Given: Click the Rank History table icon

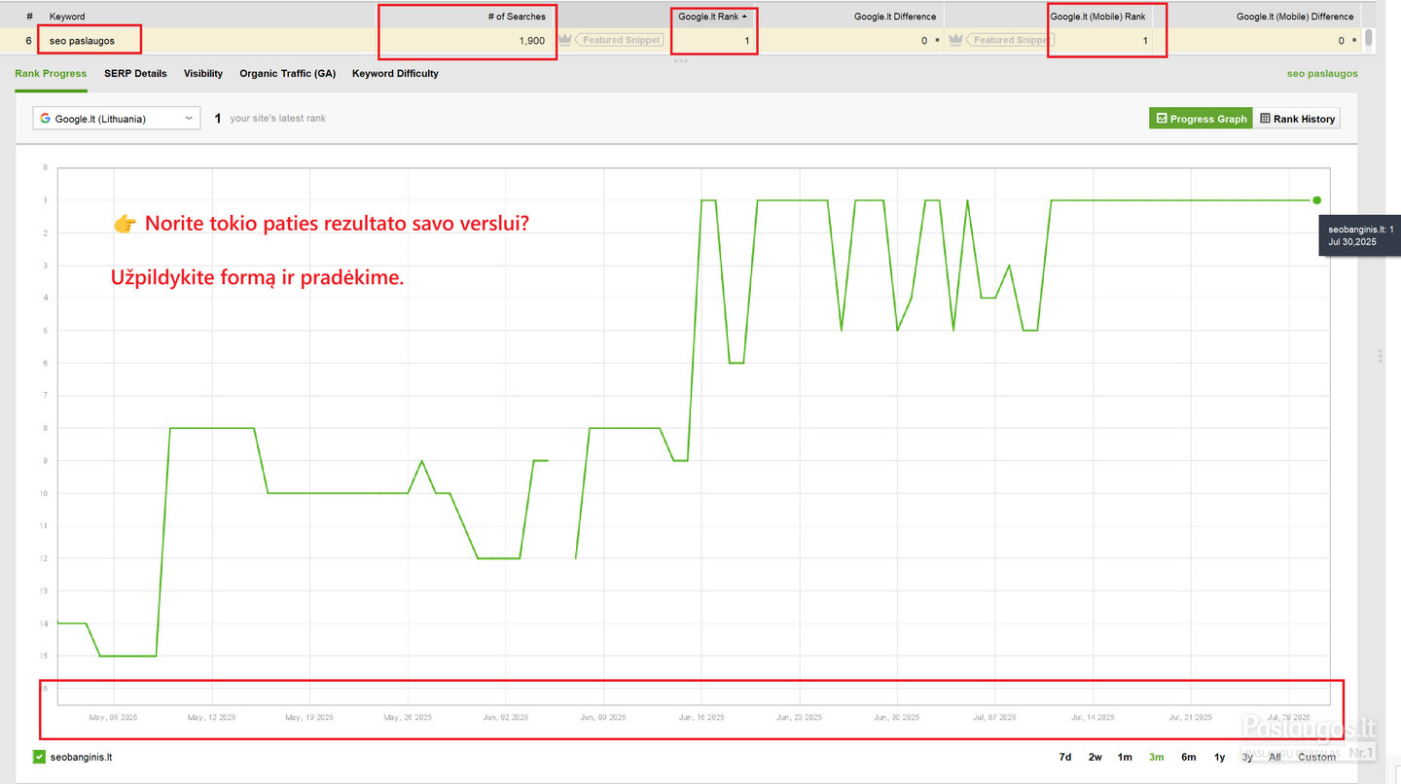Looking at the screenshot, I should coord(1265,119).
